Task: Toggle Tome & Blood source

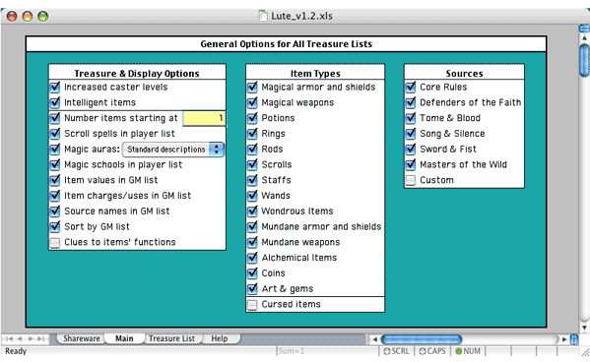Action: point(411,118)
